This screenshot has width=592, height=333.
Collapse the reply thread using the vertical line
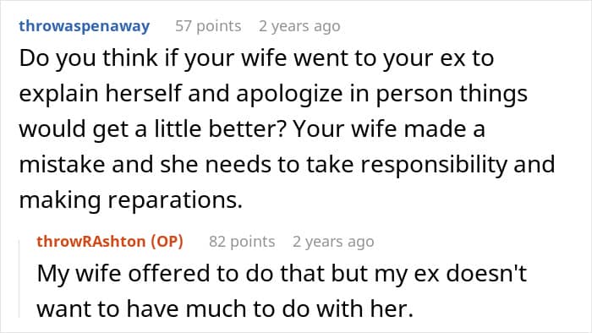pos(19,279)
